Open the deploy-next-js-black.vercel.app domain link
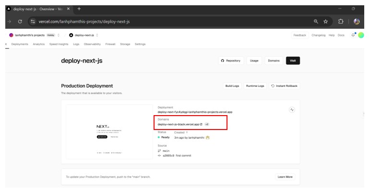Screen dimensions: 370x189 point(179,124)
